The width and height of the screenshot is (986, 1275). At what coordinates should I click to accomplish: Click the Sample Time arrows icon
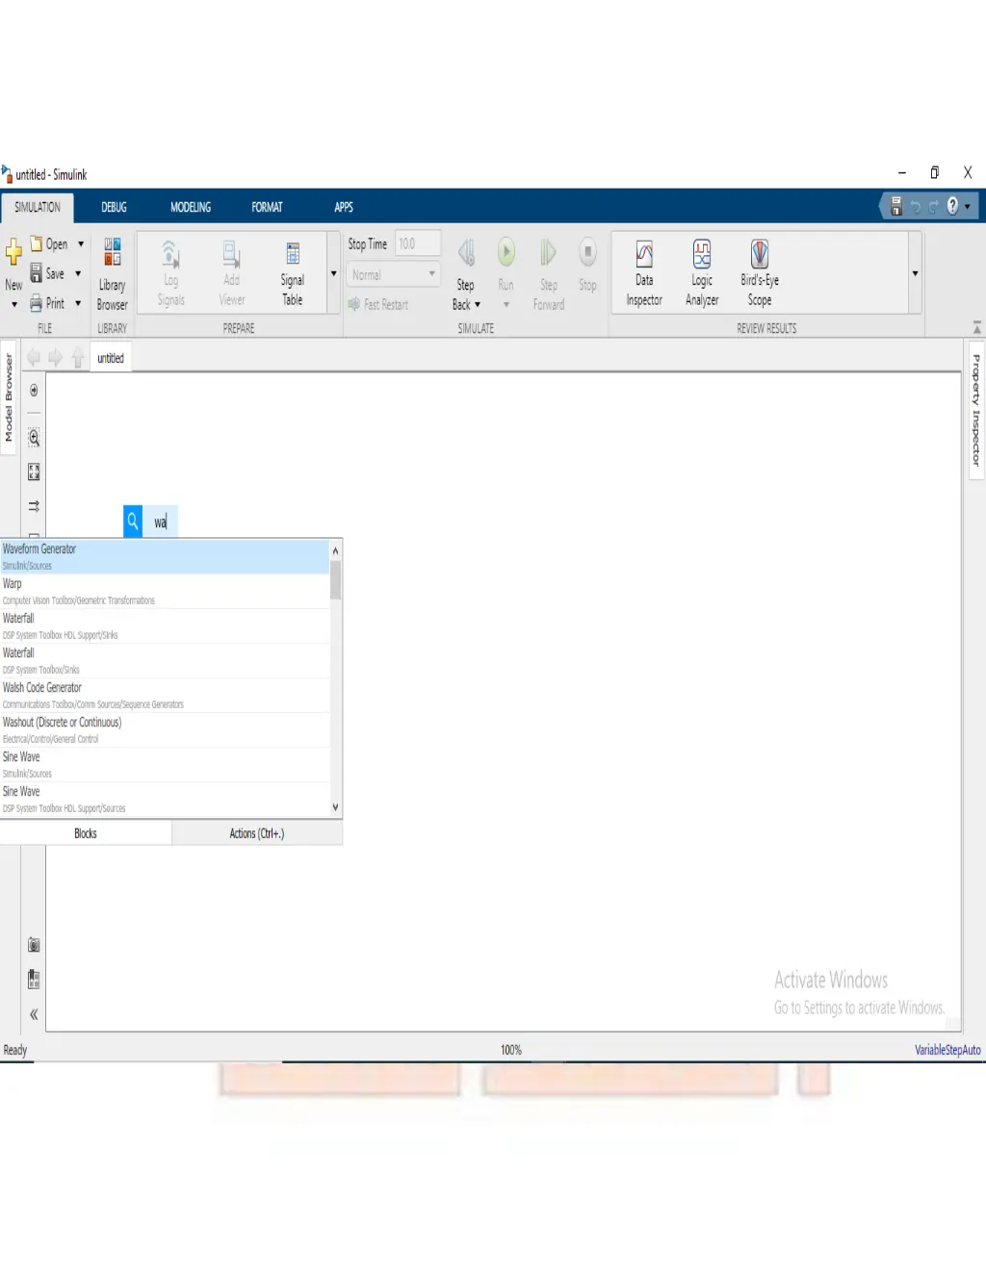(x=34, y=506)
